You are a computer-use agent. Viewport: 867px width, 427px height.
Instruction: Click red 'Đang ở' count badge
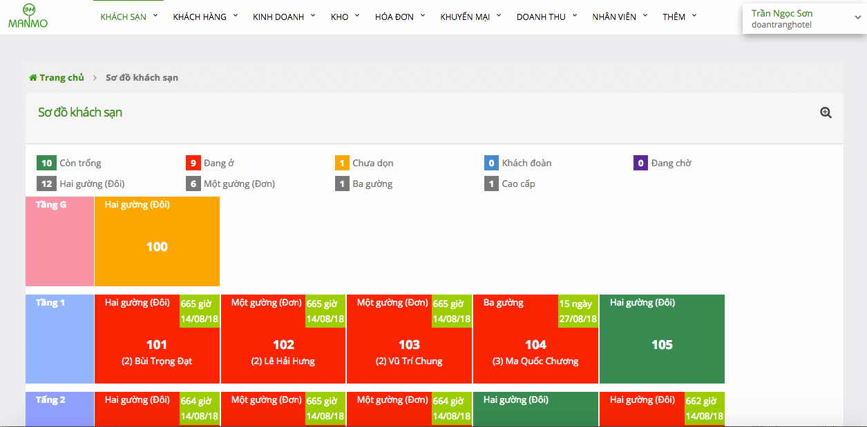(x=193, y=163)
